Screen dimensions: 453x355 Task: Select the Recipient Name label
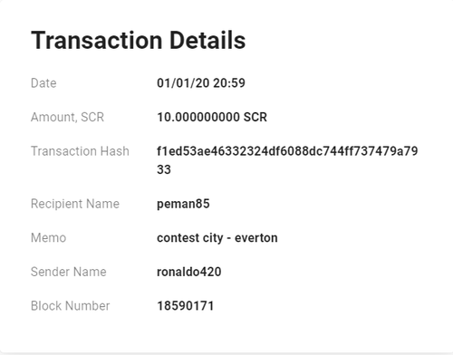point(75,204)
